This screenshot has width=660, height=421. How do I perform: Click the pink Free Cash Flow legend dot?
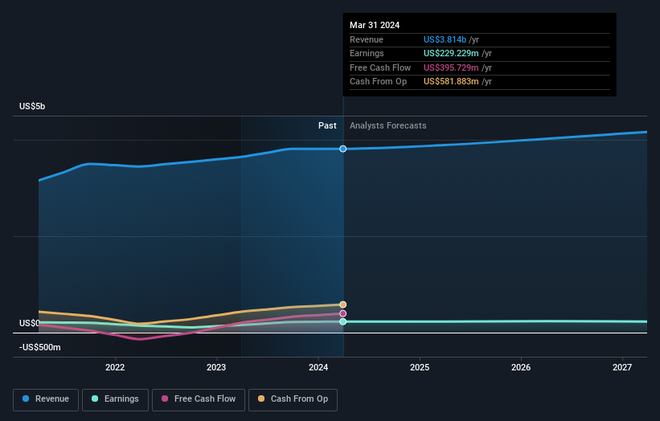(165, 399)
